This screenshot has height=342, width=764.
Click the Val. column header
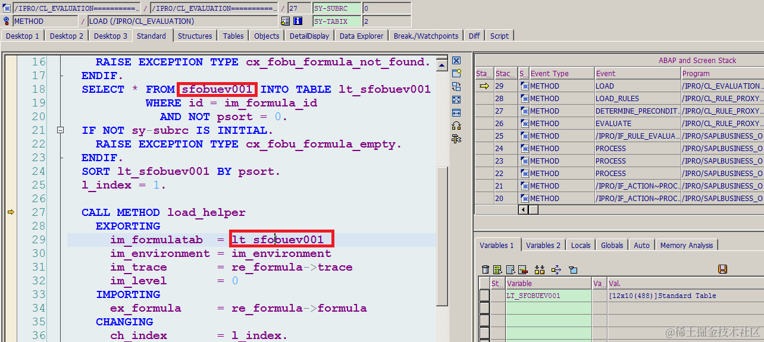(x=685, y=284)
